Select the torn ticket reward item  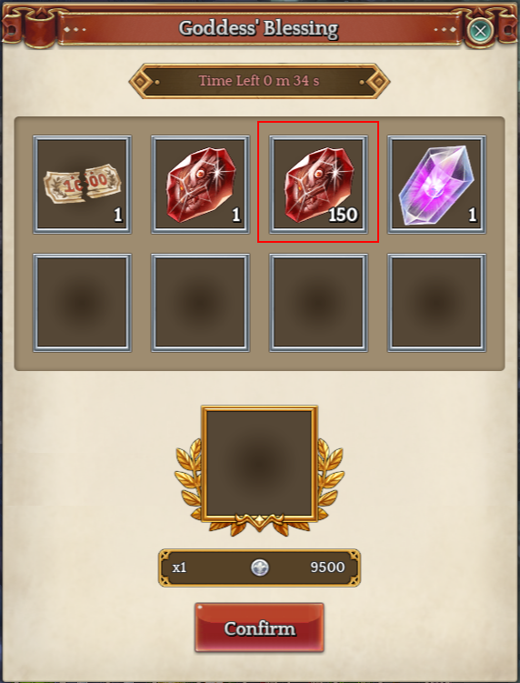[82, 185]
